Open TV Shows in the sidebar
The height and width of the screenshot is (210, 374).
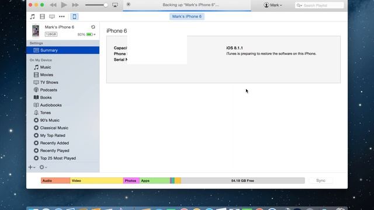tap(49, 82)
